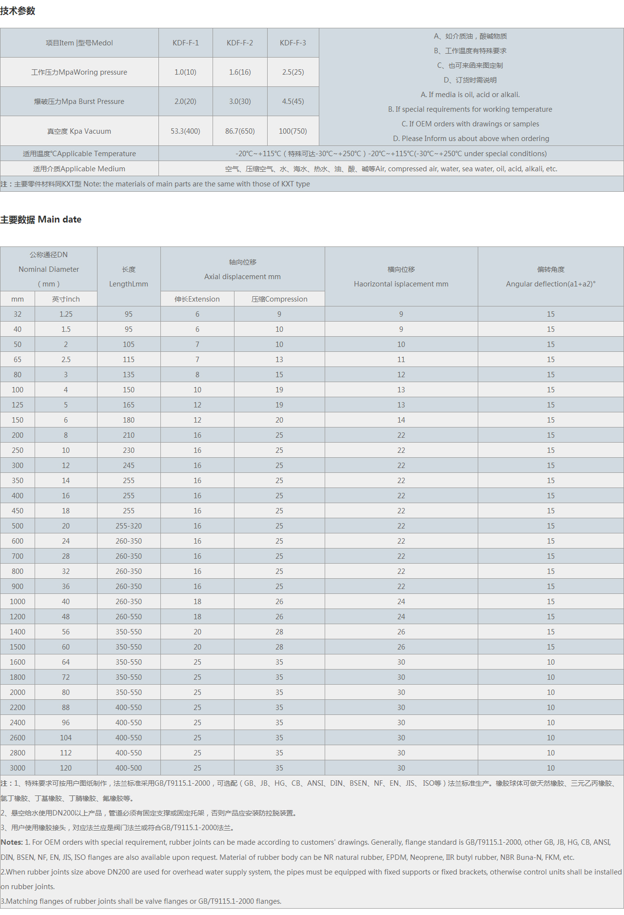Click the KDF-F-1 model column header
The image size is (624, 915).
[185, 43]
